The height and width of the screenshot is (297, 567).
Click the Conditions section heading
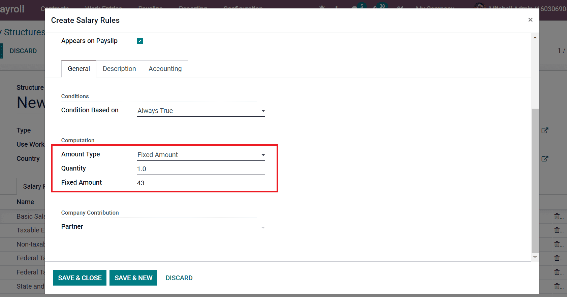pyautogui.click(x=75, y=96)
